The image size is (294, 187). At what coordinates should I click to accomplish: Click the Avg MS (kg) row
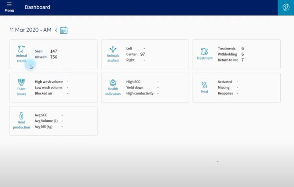pyautogui.click(x=49, y=127)
